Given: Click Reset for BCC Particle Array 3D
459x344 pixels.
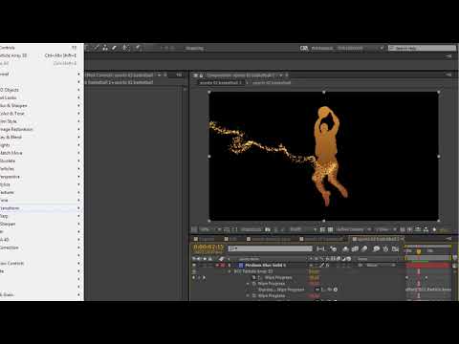Looking at the screenshot, I should [314, 271].
